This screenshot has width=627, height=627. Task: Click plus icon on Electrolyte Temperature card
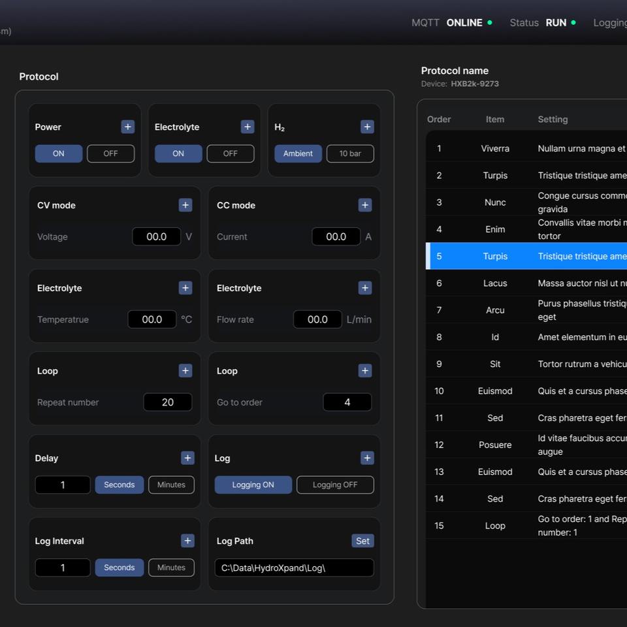click(x=185, y=288)
